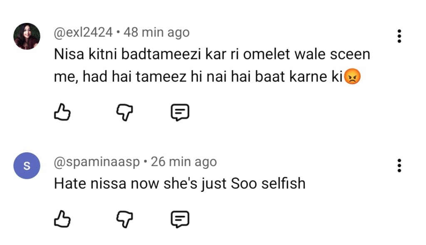
Task: Click the '26 min ago' timestamp
Action: [183, 161]
